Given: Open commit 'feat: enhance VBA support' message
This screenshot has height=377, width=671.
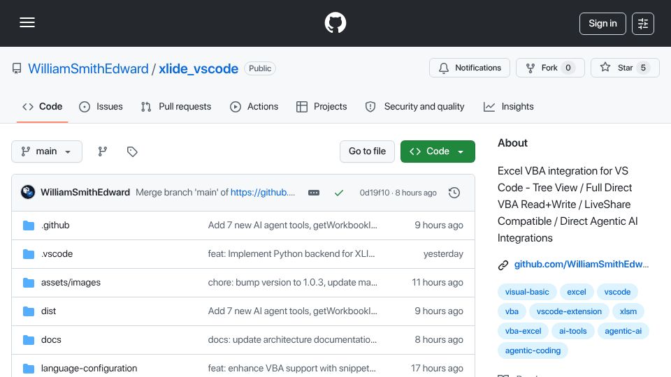Looking at the screenshot, I should pyautogui.click(x=292, y=369).
